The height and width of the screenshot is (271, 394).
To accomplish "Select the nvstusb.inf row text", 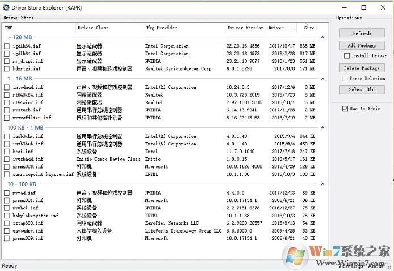I will [27, 110].
